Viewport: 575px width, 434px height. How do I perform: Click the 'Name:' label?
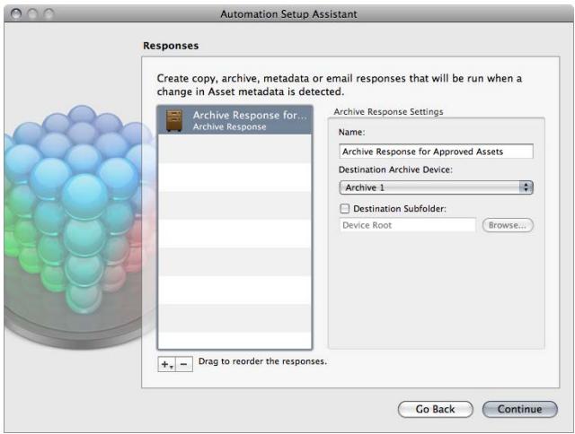(351, 132)
